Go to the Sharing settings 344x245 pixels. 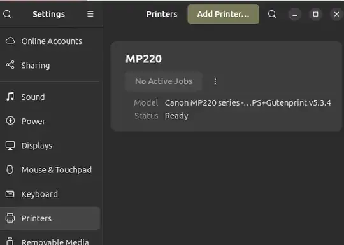point(50,66)
